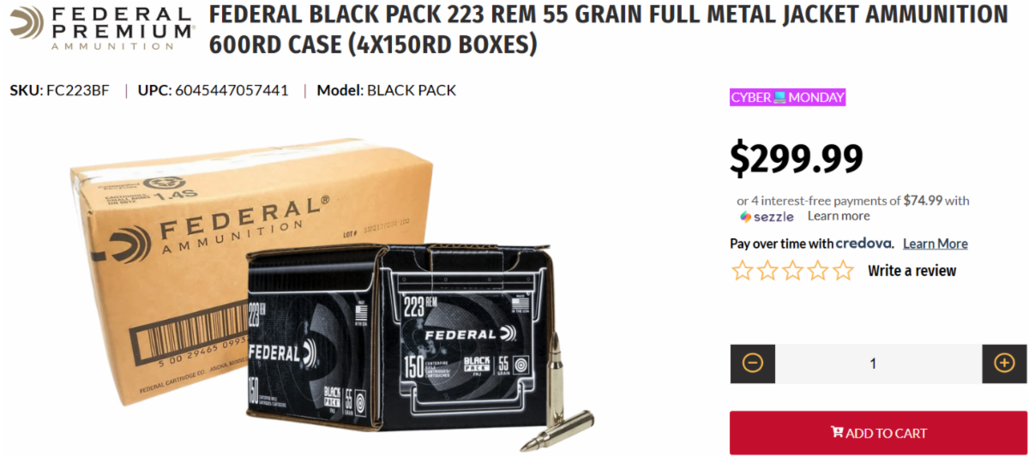Click the UPC number text
The image size is (1029, 457).
coord(214,90)
